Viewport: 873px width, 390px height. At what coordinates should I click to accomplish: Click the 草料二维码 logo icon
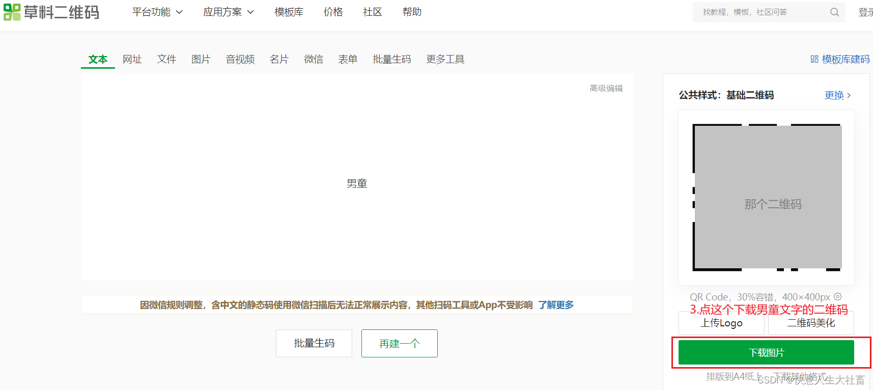(12, 12)
